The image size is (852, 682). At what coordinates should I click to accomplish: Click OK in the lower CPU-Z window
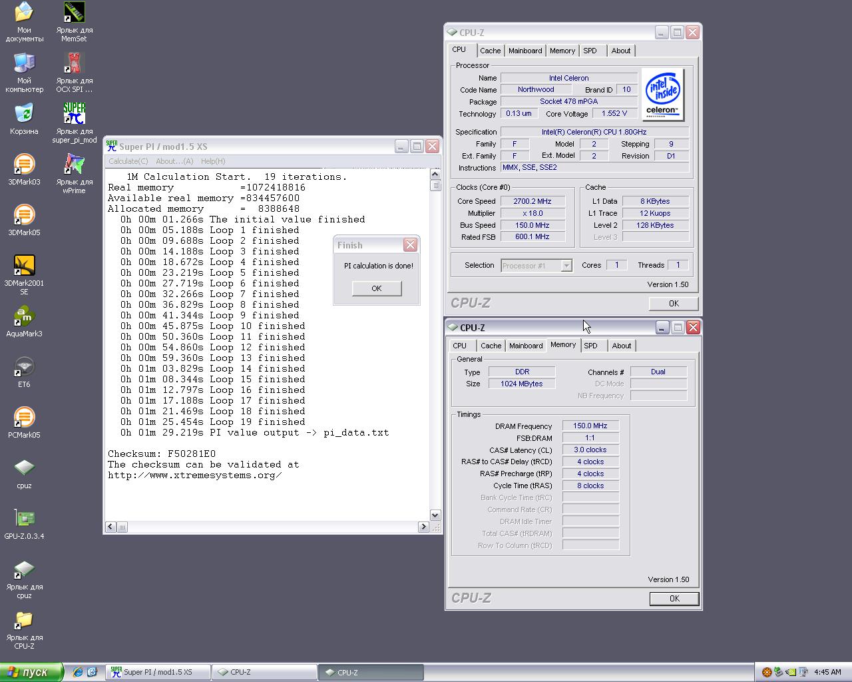tap(674, 599)
